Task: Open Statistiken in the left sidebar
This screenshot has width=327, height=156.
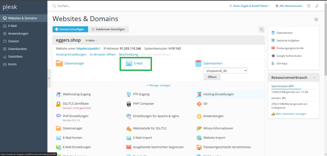Action: click(x=24, y=57)
